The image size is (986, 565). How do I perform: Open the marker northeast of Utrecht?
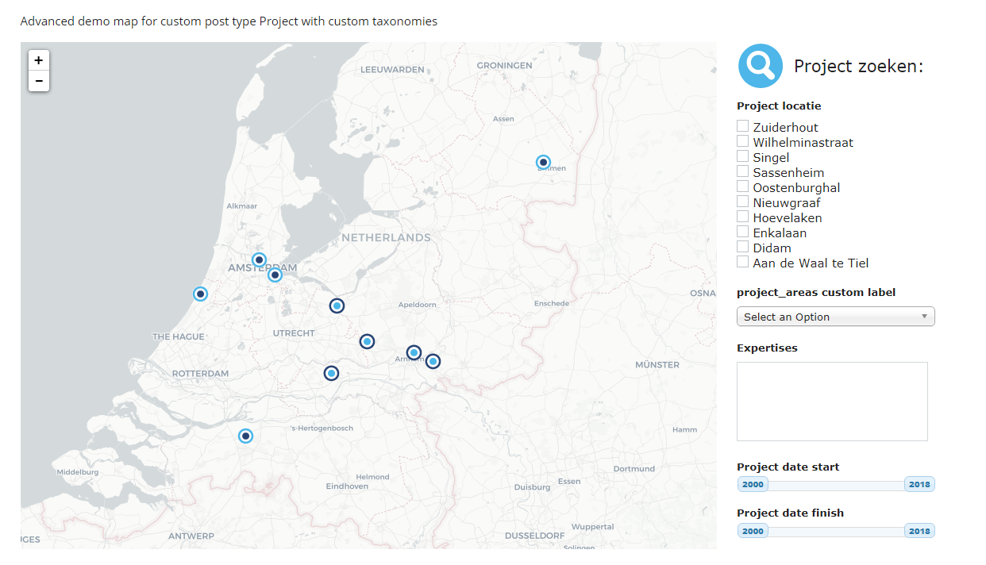coord(337,306)
